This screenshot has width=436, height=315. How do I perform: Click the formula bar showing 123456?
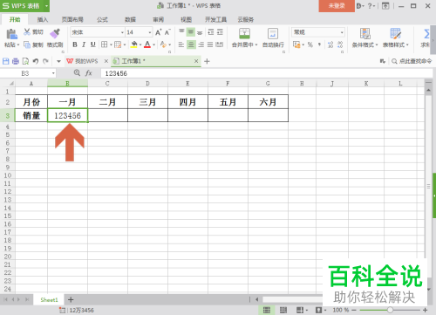coord(267,73)
